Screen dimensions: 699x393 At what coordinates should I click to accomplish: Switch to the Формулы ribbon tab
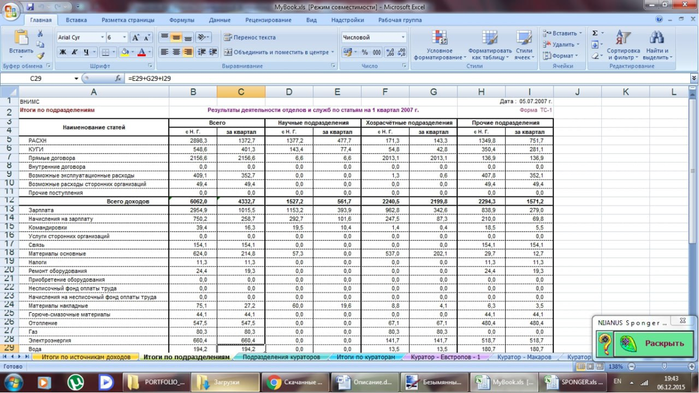pos(182,20)
